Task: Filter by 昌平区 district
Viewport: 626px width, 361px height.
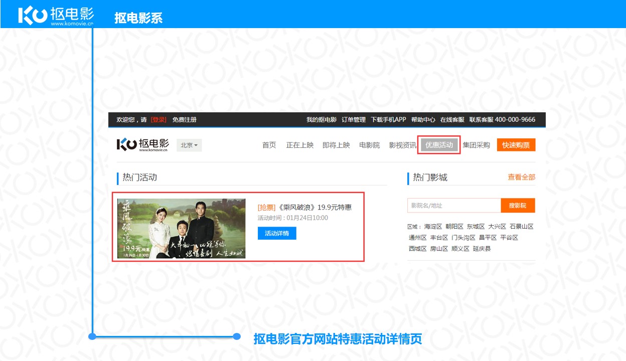Action: click(488, 238)
